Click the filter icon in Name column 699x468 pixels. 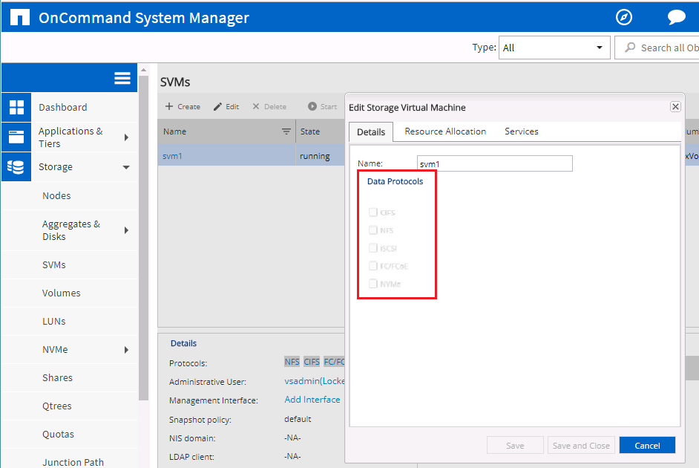[x=286, y=131]
